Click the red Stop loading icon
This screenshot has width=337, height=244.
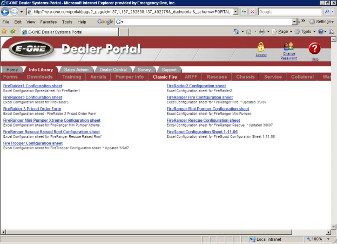click(x=252, y=11)
